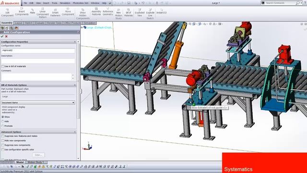The height and width of the screenshot is (173, 307).
Task: Choose Linear Component Pattern
Action: pos(43,13)
